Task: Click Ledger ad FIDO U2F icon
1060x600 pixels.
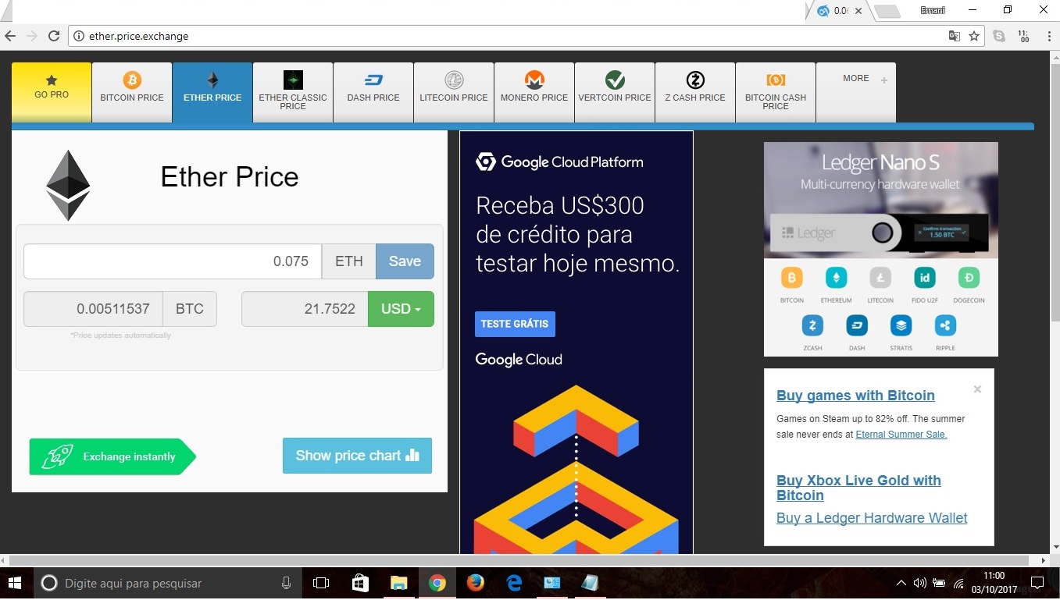Action: coord(925,278)
